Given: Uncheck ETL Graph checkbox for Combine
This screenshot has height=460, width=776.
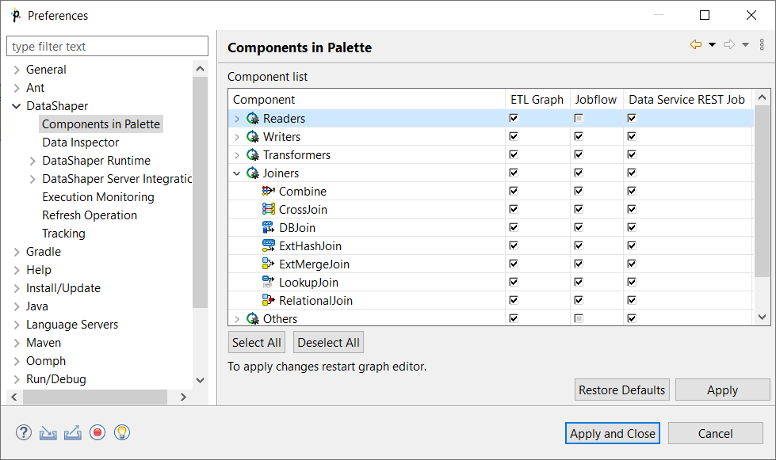Looking at the screenshot, I should (514, 192).
